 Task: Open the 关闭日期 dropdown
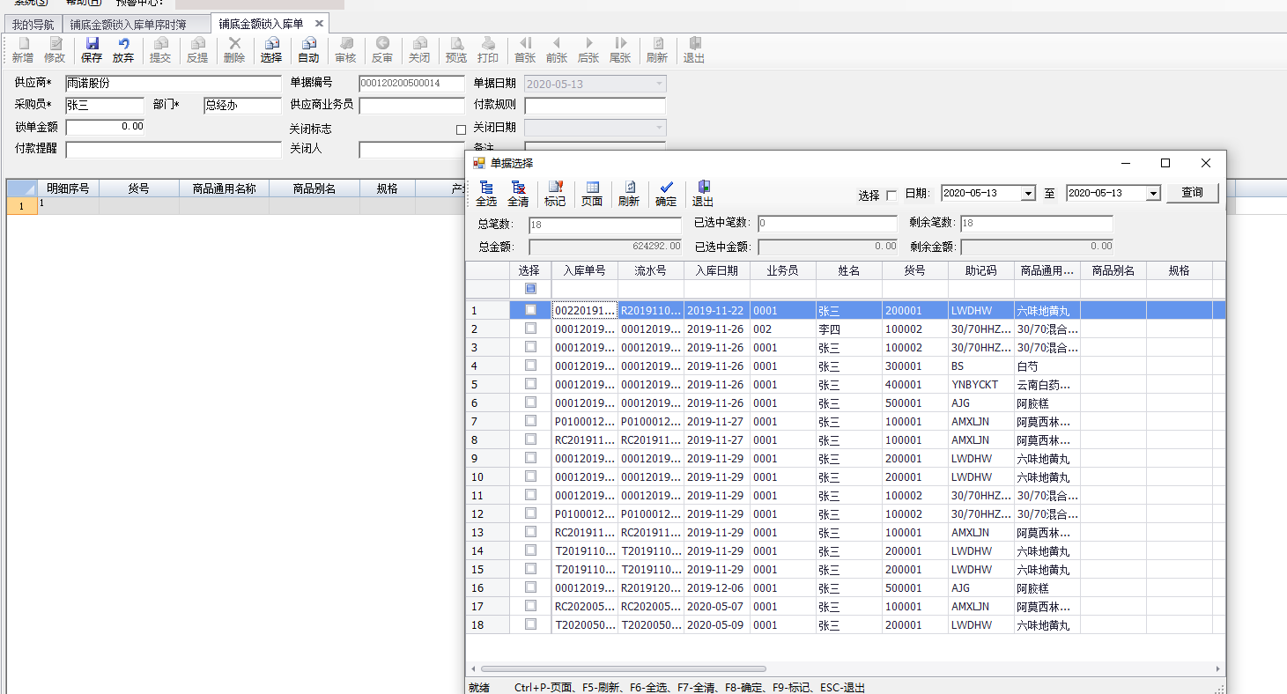[x=659, y=128]
